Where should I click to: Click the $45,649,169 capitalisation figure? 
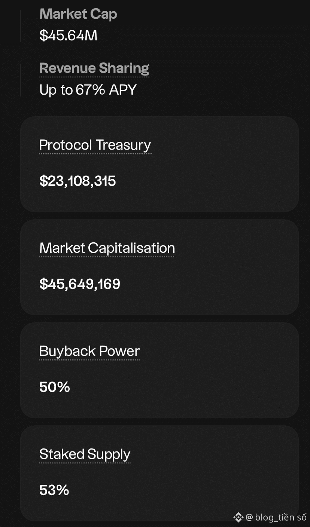coord(80,284)
